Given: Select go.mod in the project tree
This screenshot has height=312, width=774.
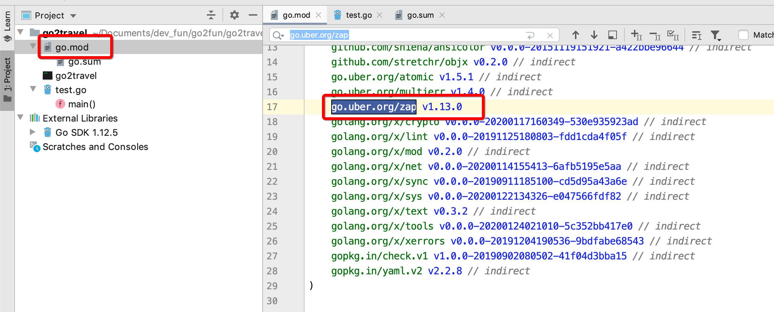Looking at the screenshot, I should pyautogui.click(x=72, y=47).
